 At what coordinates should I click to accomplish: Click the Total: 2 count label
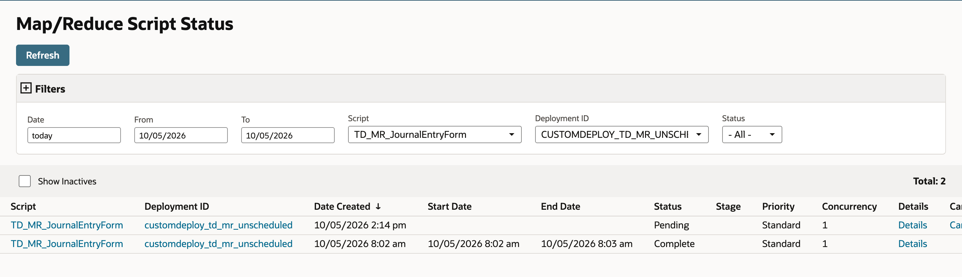point(929,181)
